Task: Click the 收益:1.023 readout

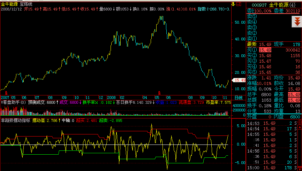Action: click(166, 102)
